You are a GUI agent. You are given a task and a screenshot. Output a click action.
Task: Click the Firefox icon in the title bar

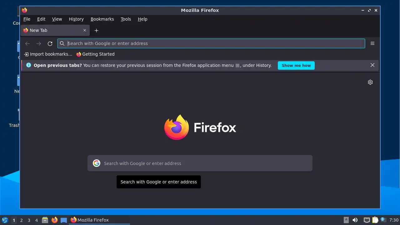[x=24, y=10]
